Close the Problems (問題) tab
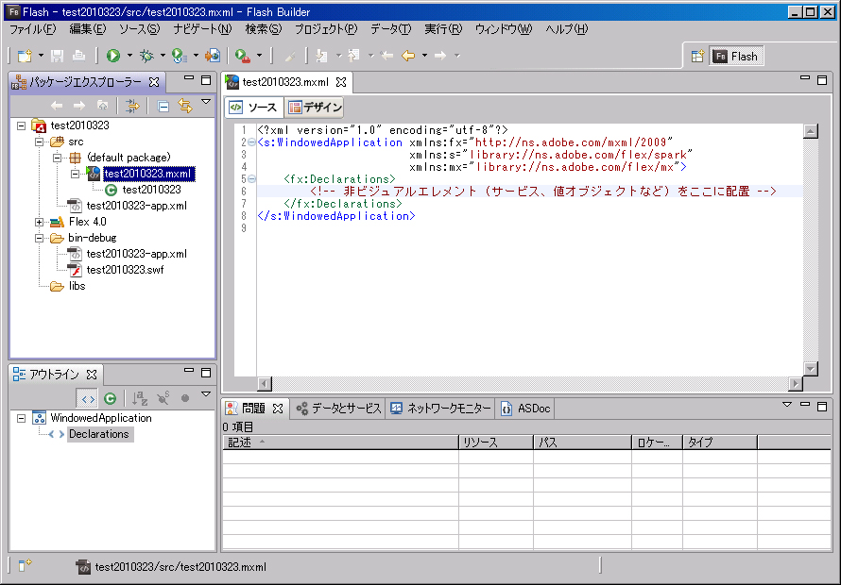This screenshot has width=841, height=585. [277, 409]
